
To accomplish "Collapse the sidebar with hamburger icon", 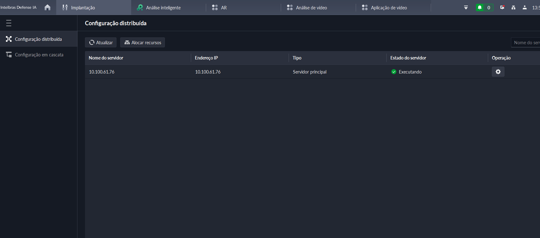I will (x=9, y=23).
